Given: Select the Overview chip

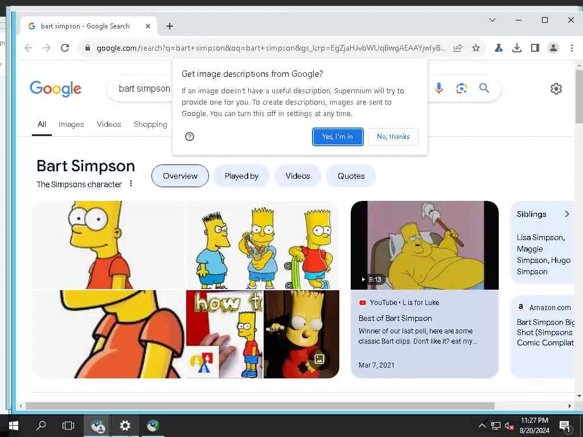Looking at the screenshot, I should click(x=180, y=176).
